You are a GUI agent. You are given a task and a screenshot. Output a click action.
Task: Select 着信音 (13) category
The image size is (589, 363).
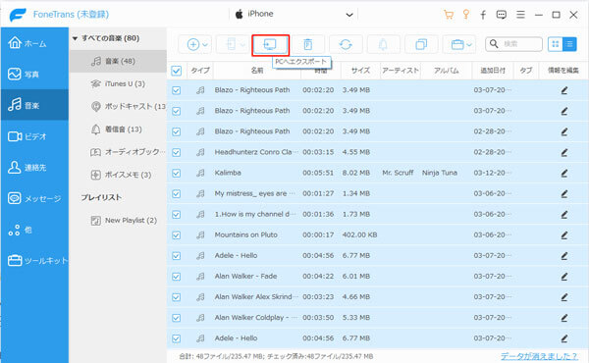pos(118,130)
